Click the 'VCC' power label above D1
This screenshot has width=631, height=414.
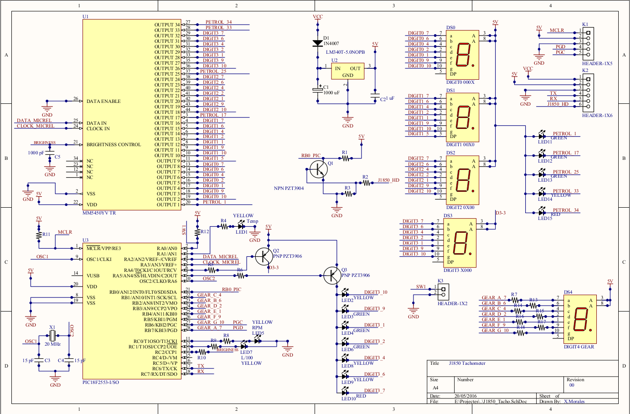click(318, 17)
